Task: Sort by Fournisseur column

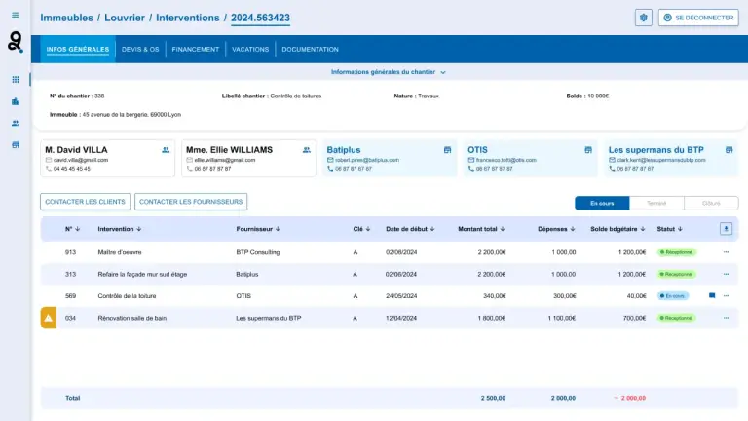Action: [258, 229]
